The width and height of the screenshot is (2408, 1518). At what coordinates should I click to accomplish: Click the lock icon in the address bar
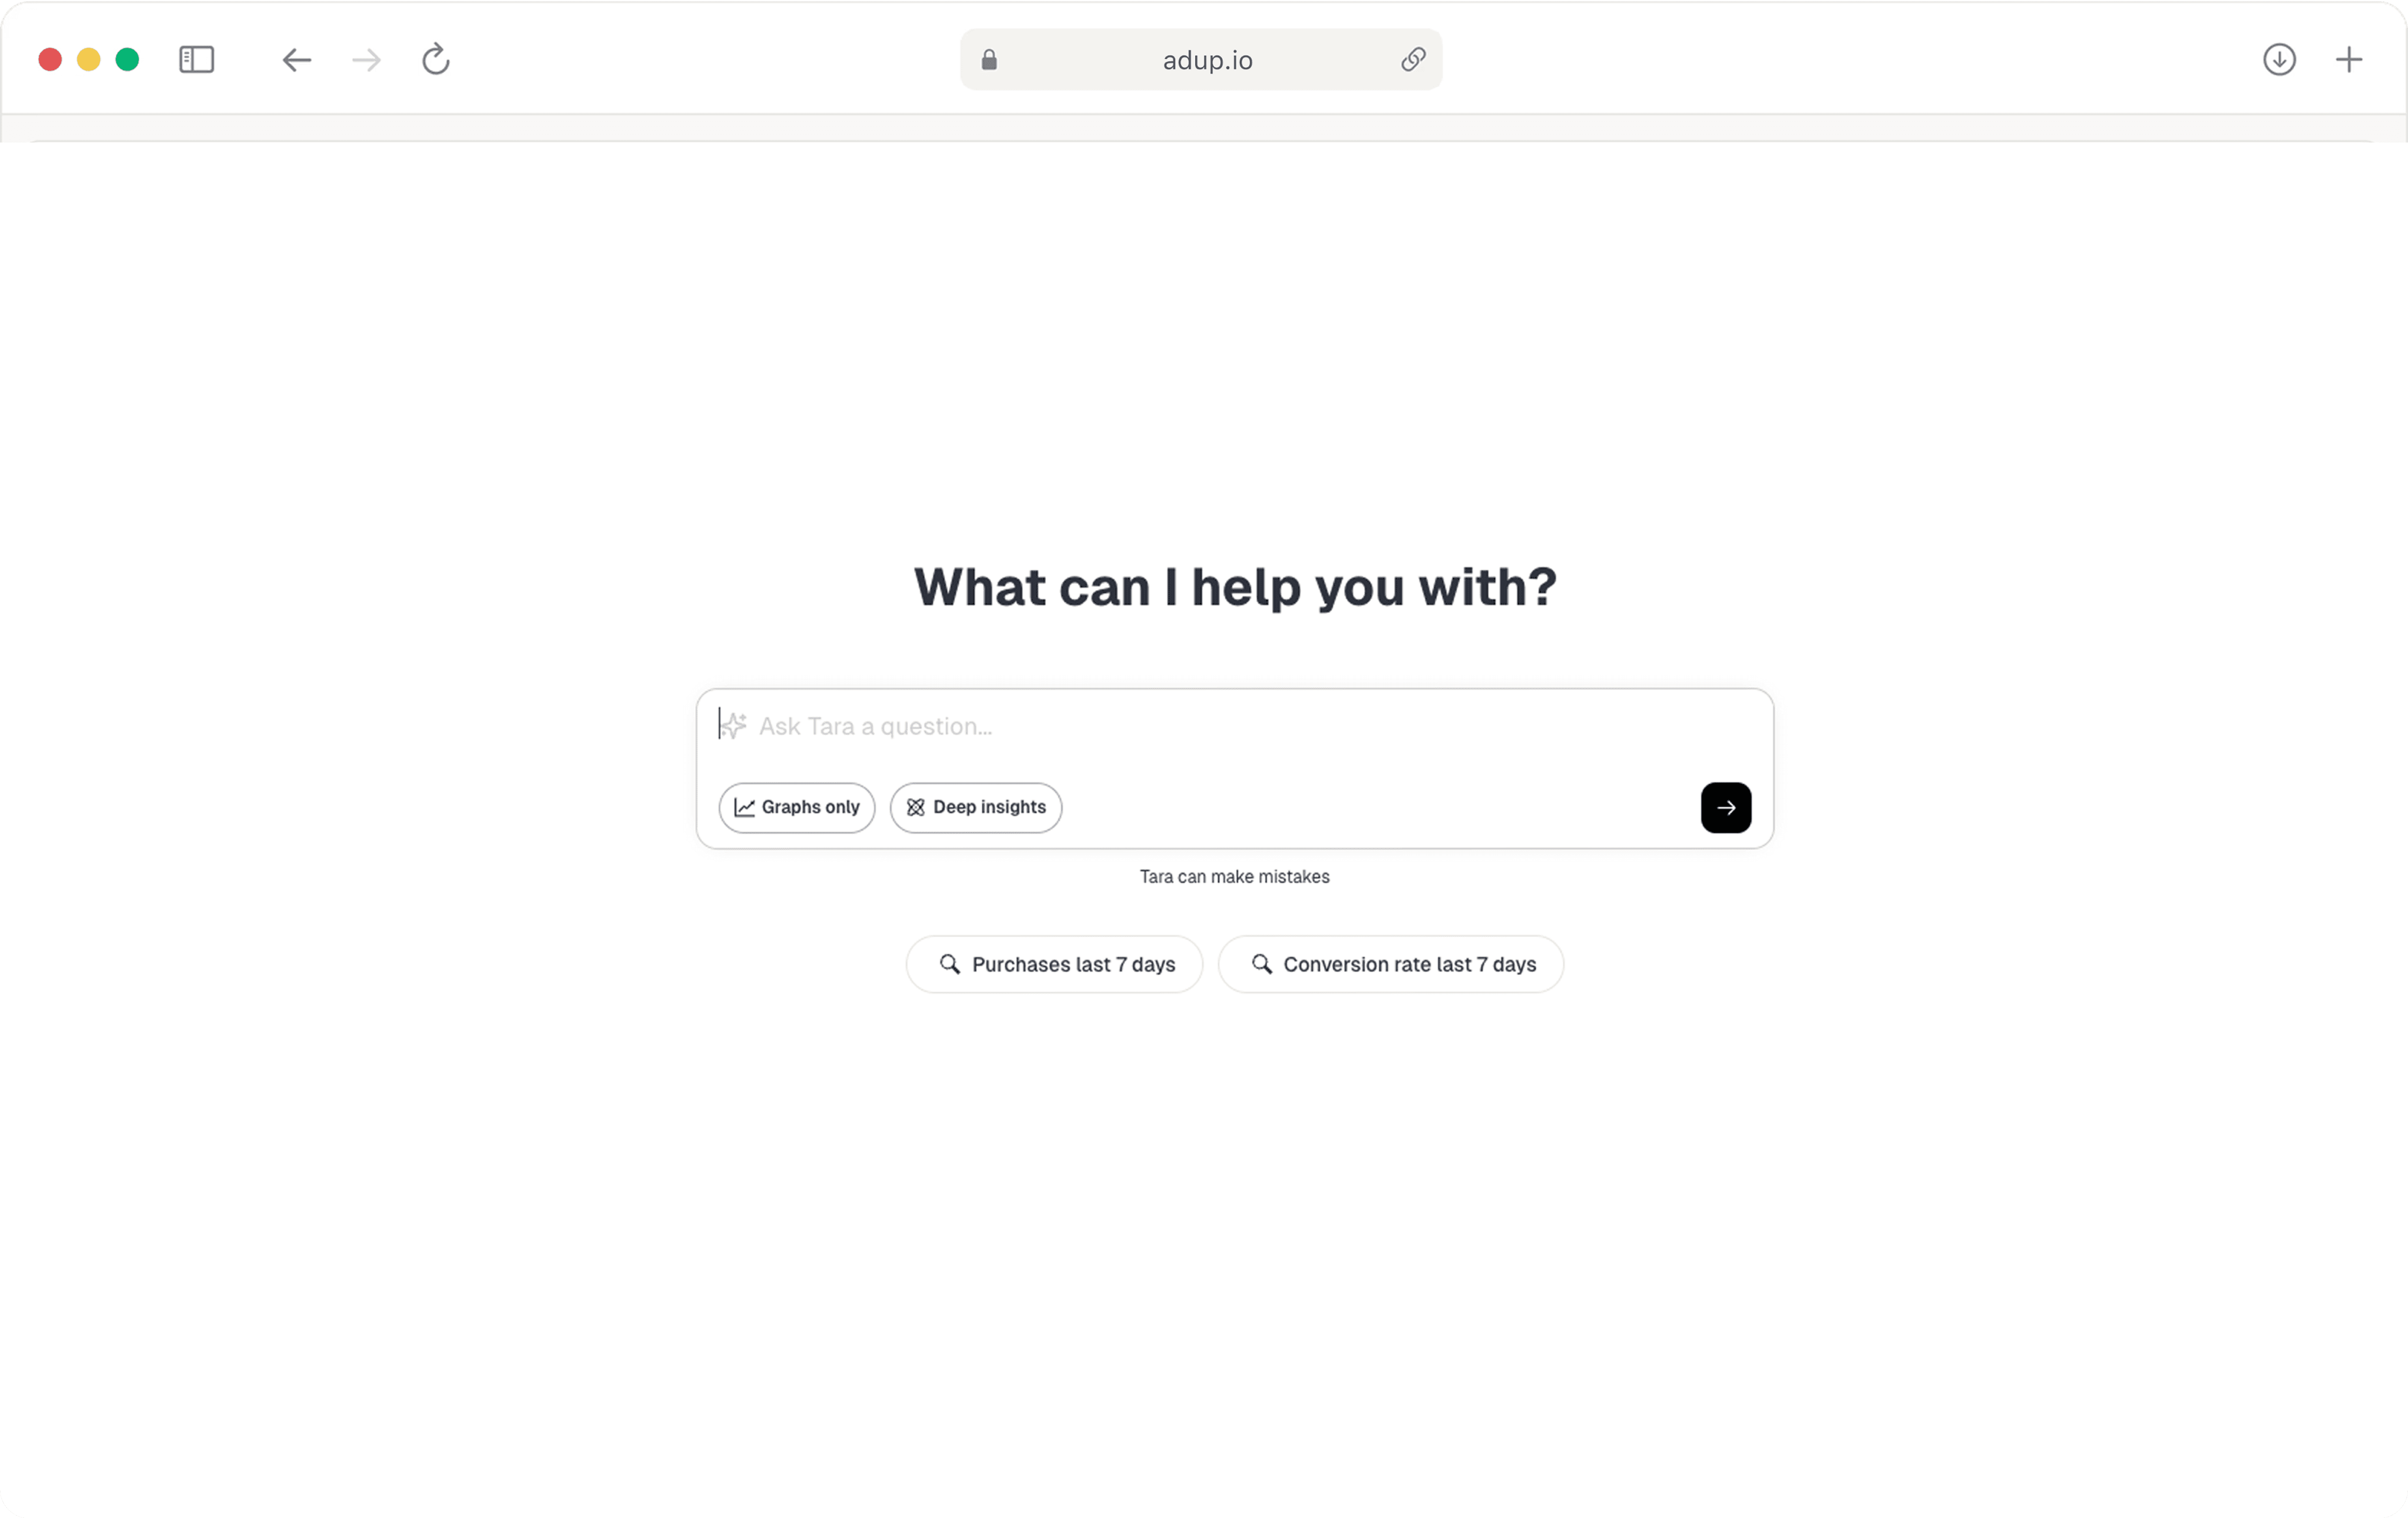pos(989,60)
